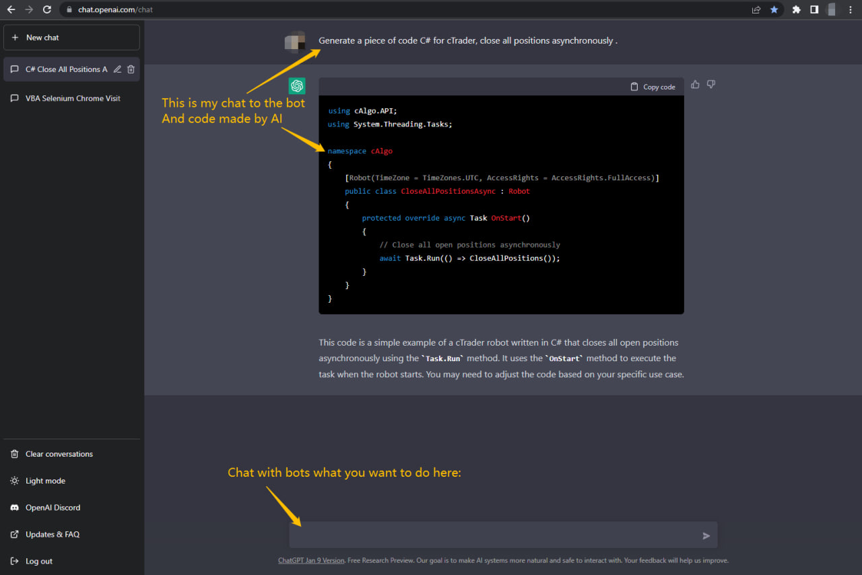Viewport: 862px width, 575px height.
Task: Click the share page icon in address bar
Action: pyautogui.click(x=756, y=10)
